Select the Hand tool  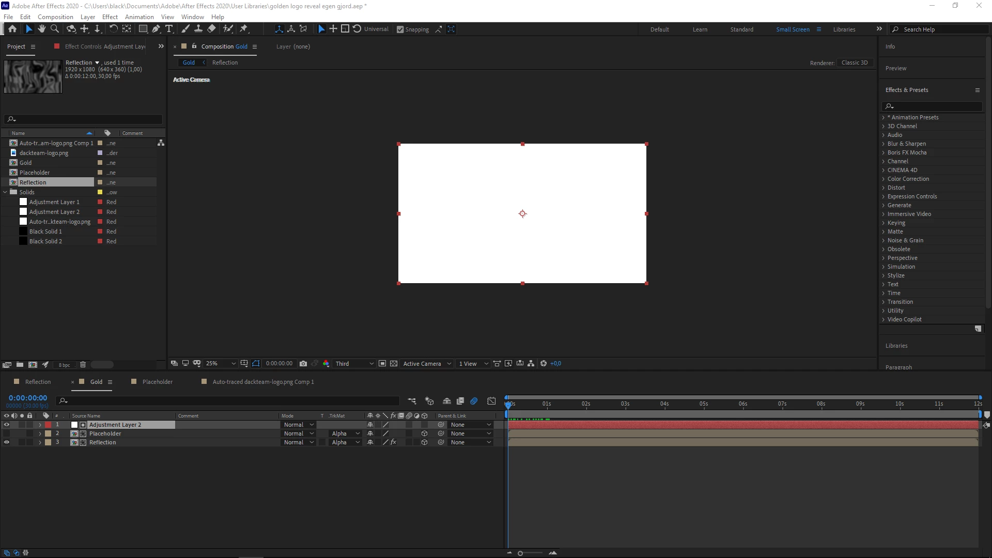42,29
